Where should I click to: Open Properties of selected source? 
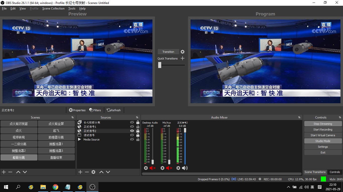tap(77, 110)
